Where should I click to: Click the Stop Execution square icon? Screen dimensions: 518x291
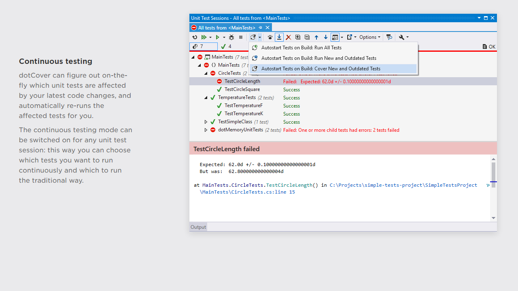click(x=241, y=37)
